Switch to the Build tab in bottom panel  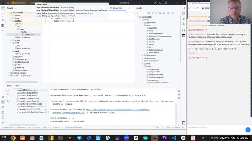[9, 85]
